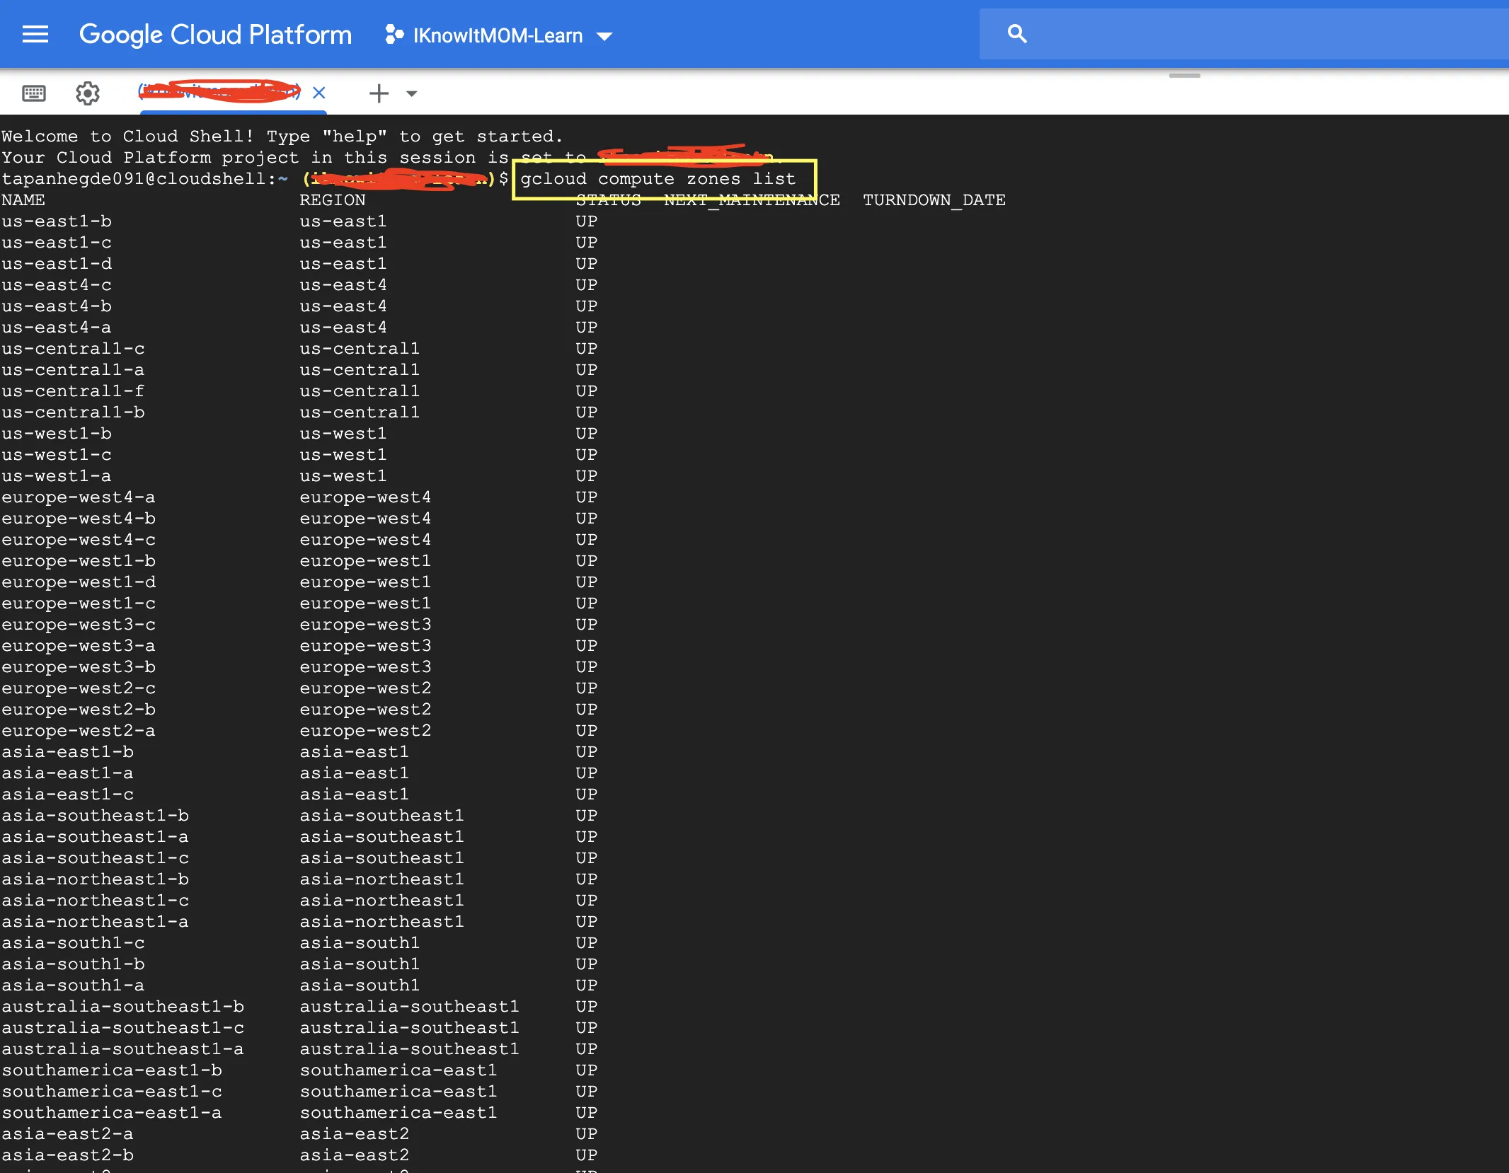Click the europe-west4-a zone name

point(78,497)
